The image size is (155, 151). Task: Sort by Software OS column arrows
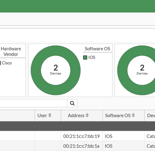pyautogui.click(x=133, y=116)
